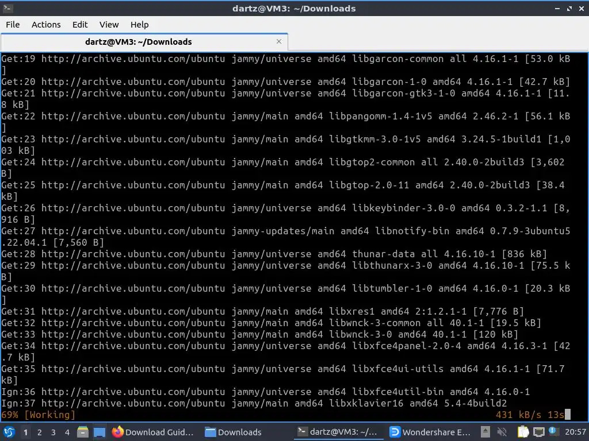The height and width of the screenshot is (441, 589).
Task: Click the Get:20 libgarcon-1-0 line
Action: coord(286,82)
